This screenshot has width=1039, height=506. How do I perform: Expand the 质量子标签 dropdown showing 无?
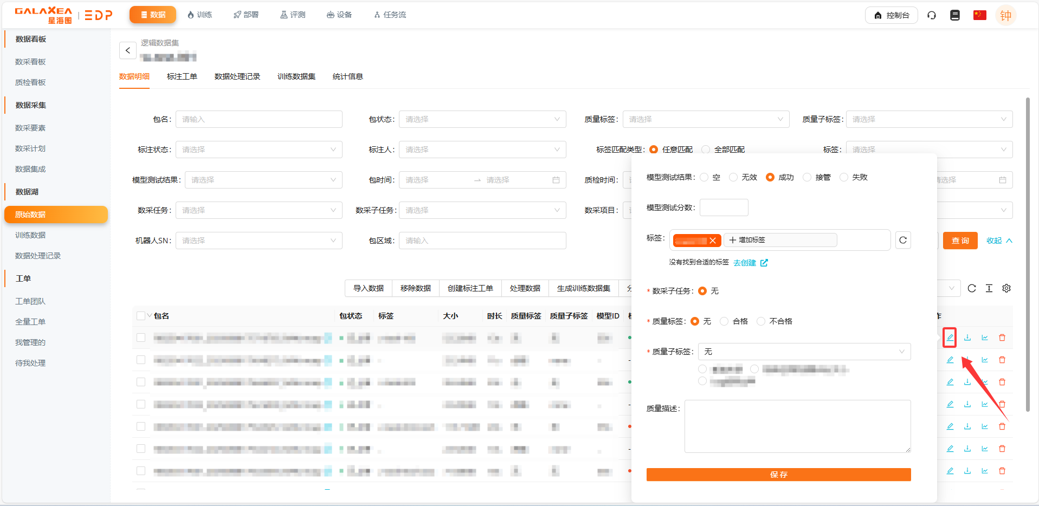pyautogui.click(x=804, y=352)
